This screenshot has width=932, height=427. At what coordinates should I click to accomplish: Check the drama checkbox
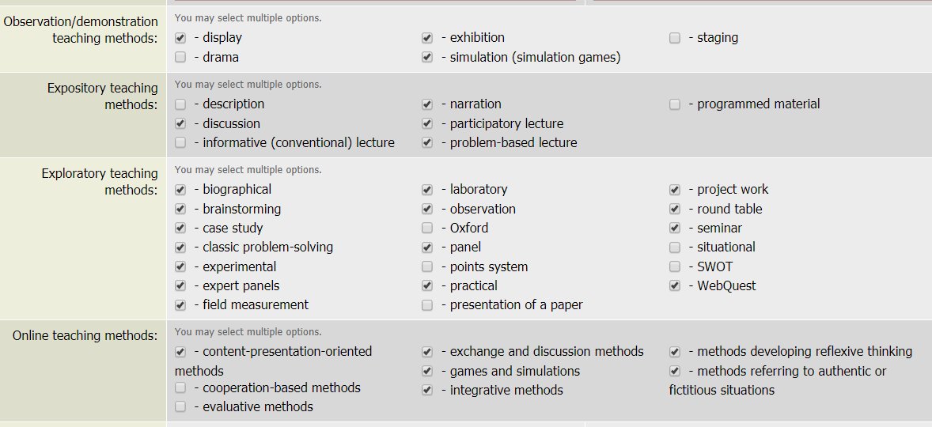[x=180, y=57]
